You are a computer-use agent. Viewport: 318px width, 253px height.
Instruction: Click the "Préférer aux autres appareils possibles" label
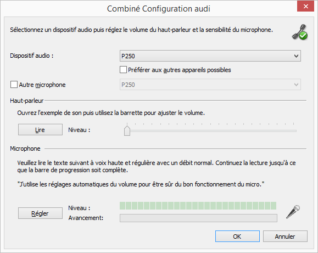coord(180,70)
